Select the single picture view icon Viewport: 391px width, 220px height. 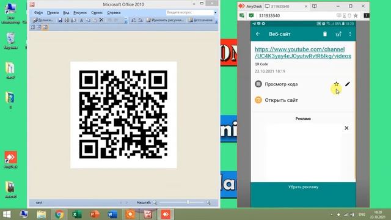[x=45, y=27]
